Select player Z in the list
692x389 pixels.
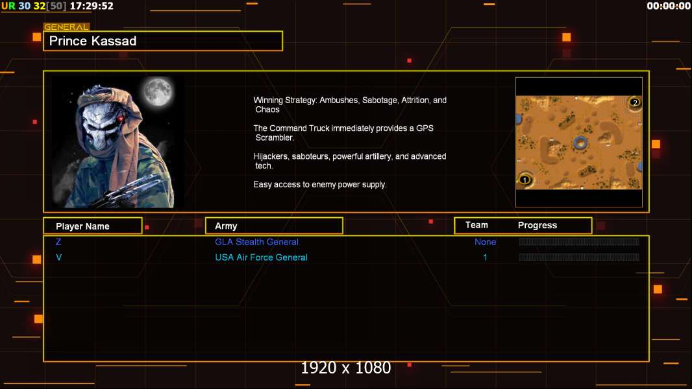pos(58,242)
